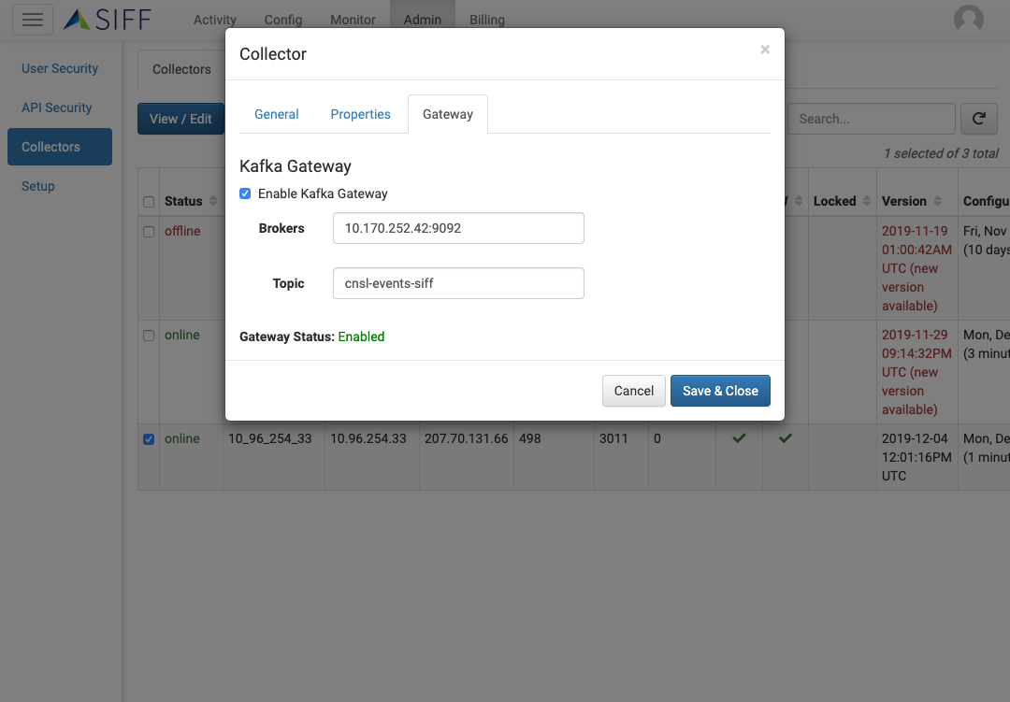The height and width of the screenshot is (702, 1010).
Task: Open the user profile avatar
Action: click(968, 19)
